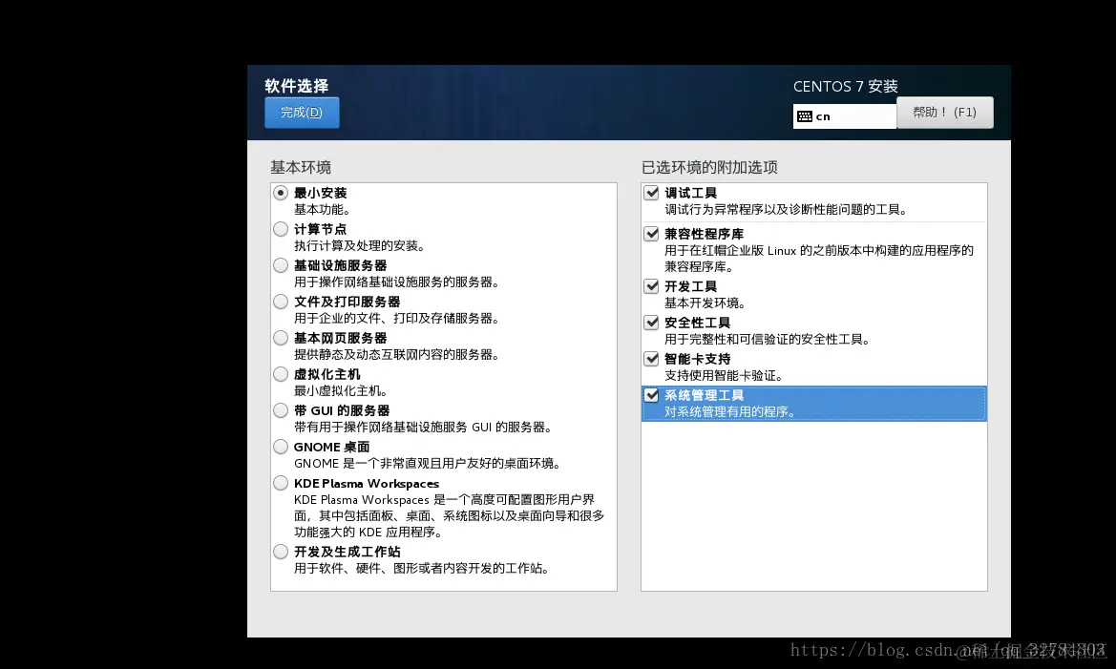Click the description 基本功能。

[323, 209]
